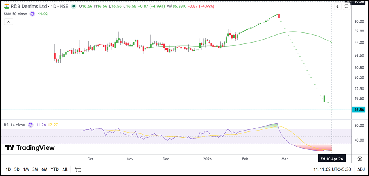This screenshot has height=176, width=369.
Task: Switch to the 6M time range
Action: coord(44,169)
